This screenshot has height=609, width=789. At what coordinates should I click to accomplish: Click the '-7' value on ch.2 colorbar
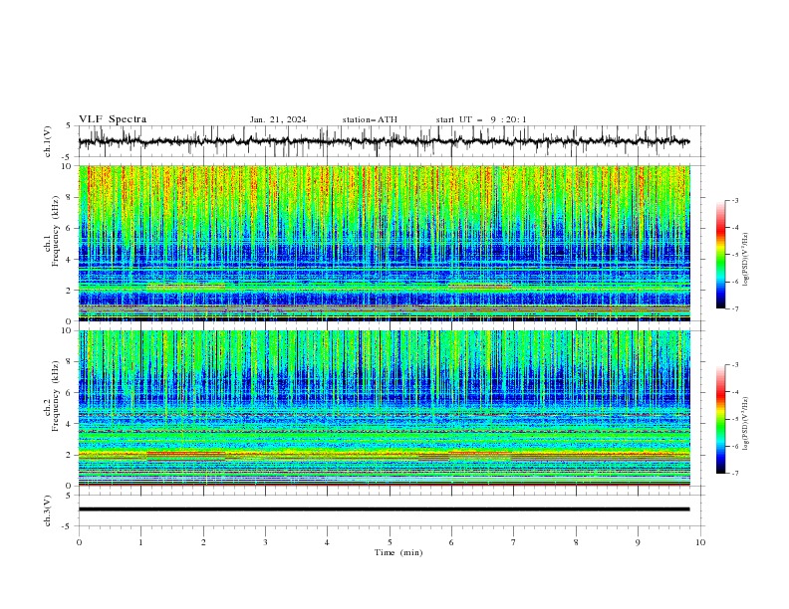[x=735, y=474]
